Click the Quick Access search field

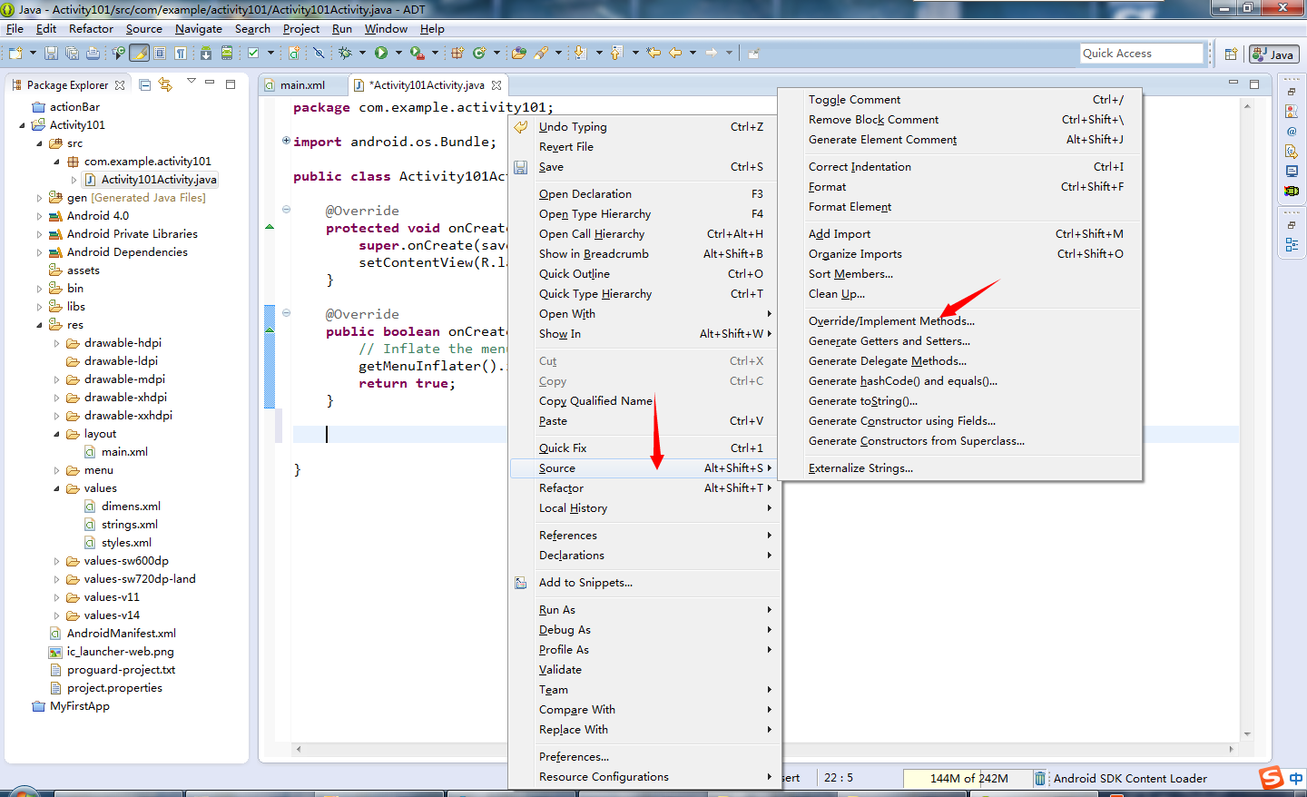tap(1141, 54)
